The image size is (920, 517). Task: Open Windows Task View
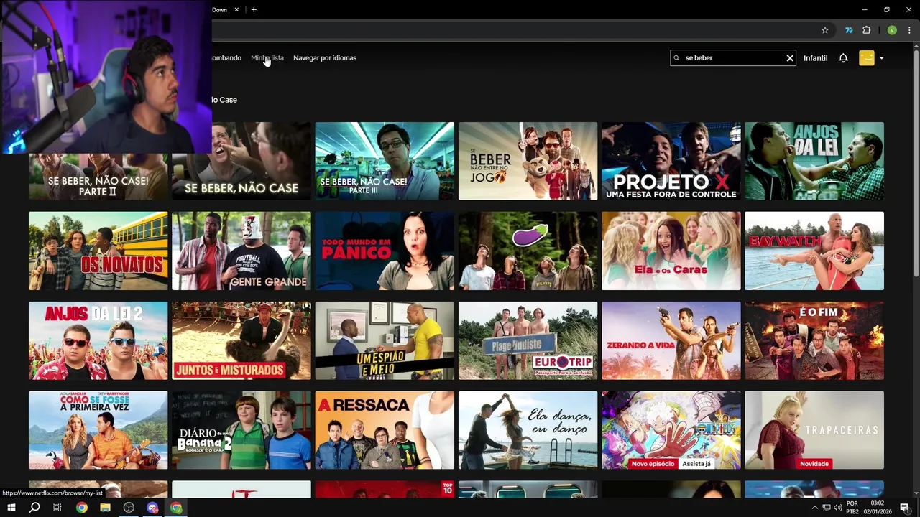57,508
